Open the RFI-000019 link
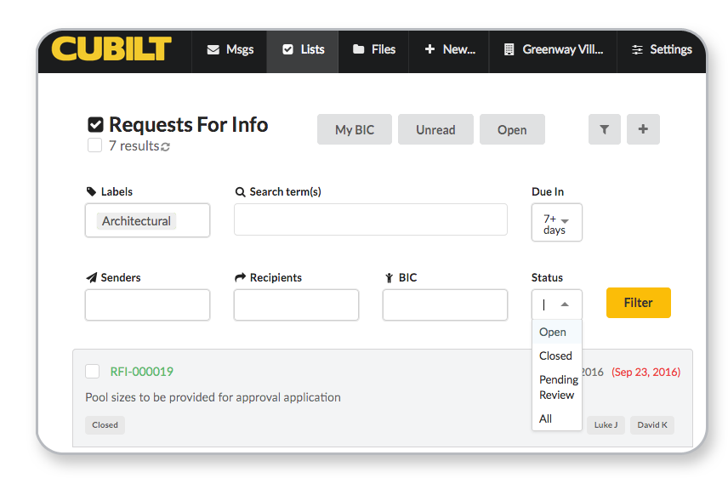 [142, 372]
